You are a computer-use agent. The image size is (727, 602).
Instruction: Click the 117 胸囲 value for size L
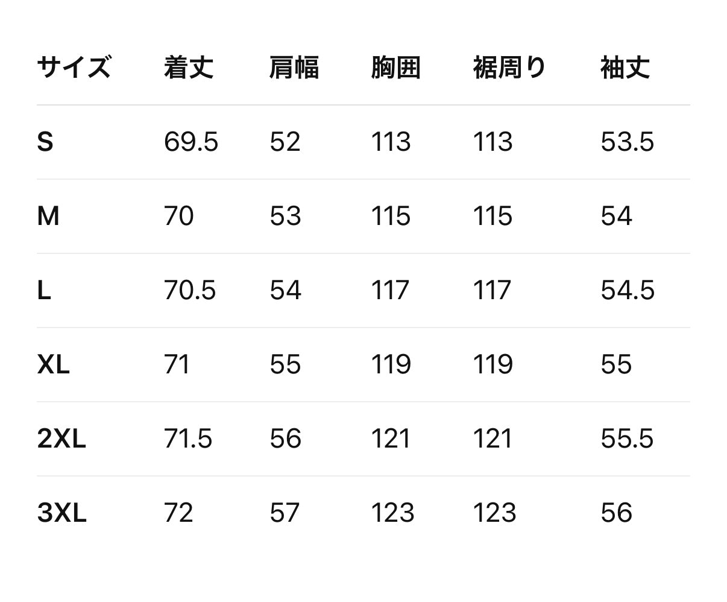click(390, 291)
